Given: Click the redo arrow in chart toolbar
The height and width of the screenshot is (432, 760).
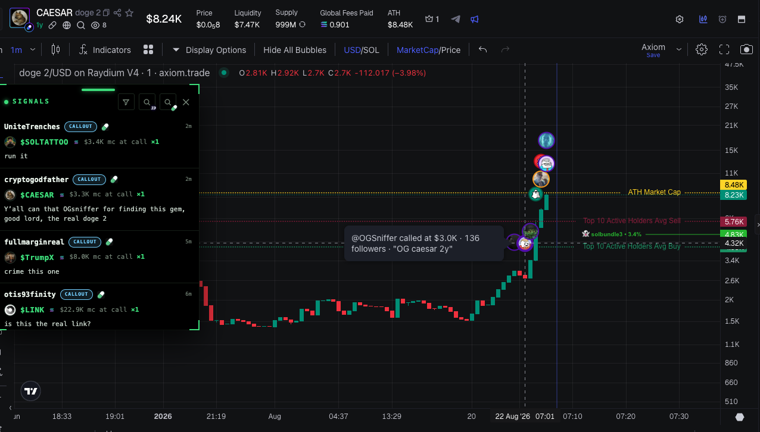Looking at the screenshot, I should tap(505, 50).
